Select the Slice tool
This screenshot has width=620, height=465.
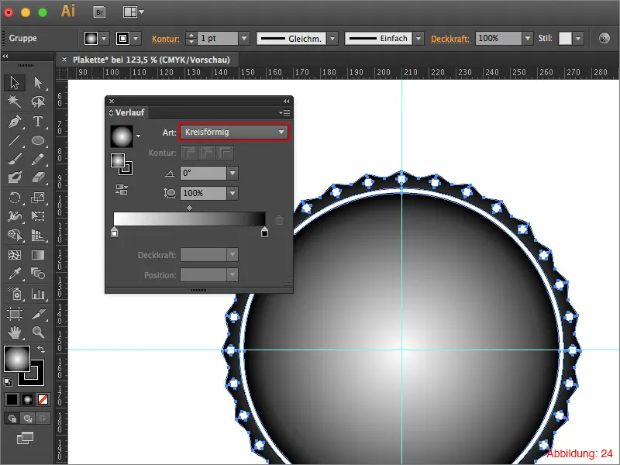[x=38, y=314]
